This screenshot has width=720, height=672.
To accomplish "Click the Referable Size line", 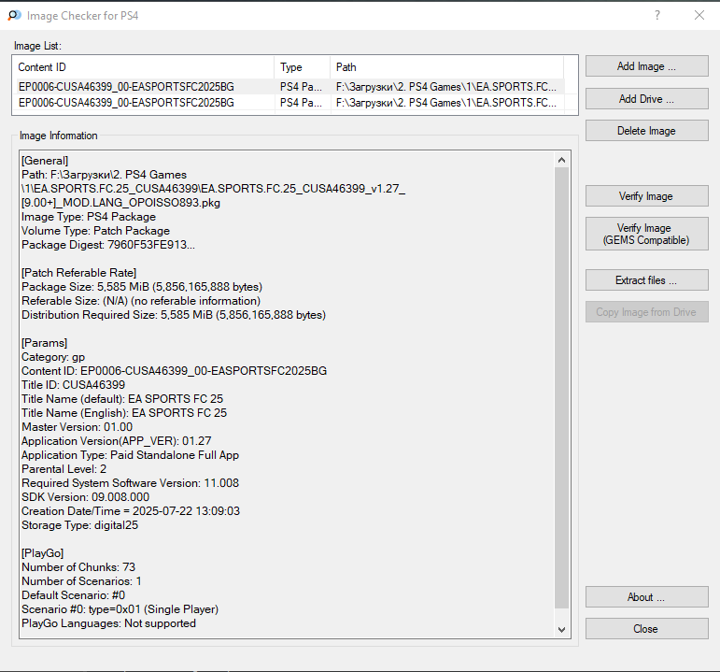I will click(141, 301).
